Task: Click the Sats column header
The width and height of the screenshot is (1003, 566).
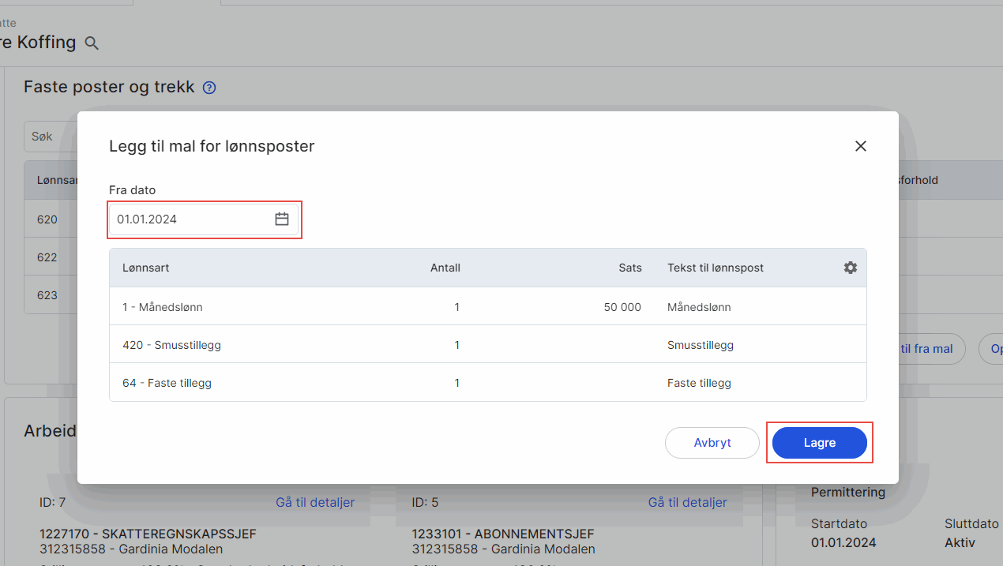Action: (629, 268)
